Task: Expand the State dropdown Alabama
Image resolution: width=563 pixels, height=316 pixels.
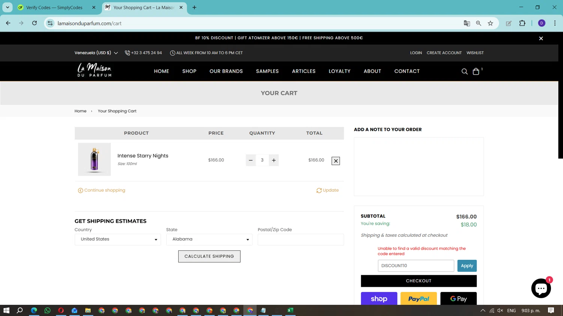Action: 209,239
